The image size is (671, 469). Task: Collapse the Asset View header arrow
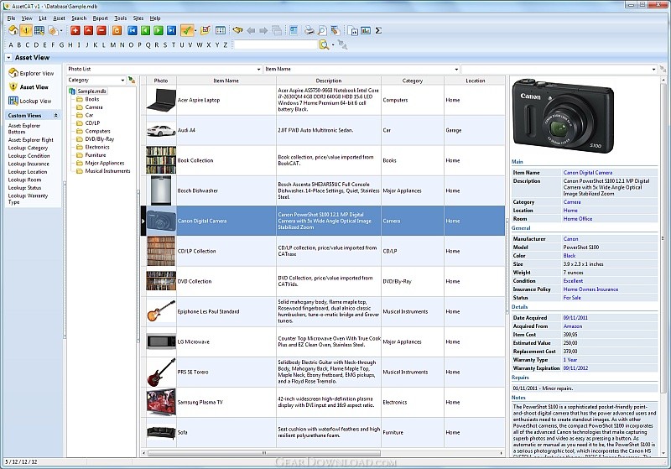click(8, 57)
